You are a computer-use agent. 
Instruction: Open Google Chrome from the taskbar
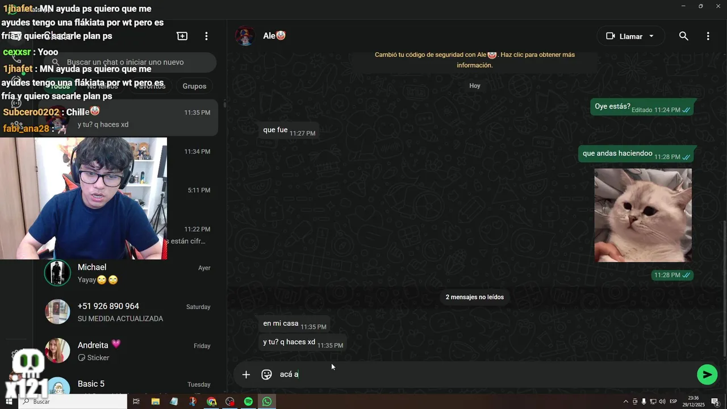pyautogui.click(x=211, y=402)
